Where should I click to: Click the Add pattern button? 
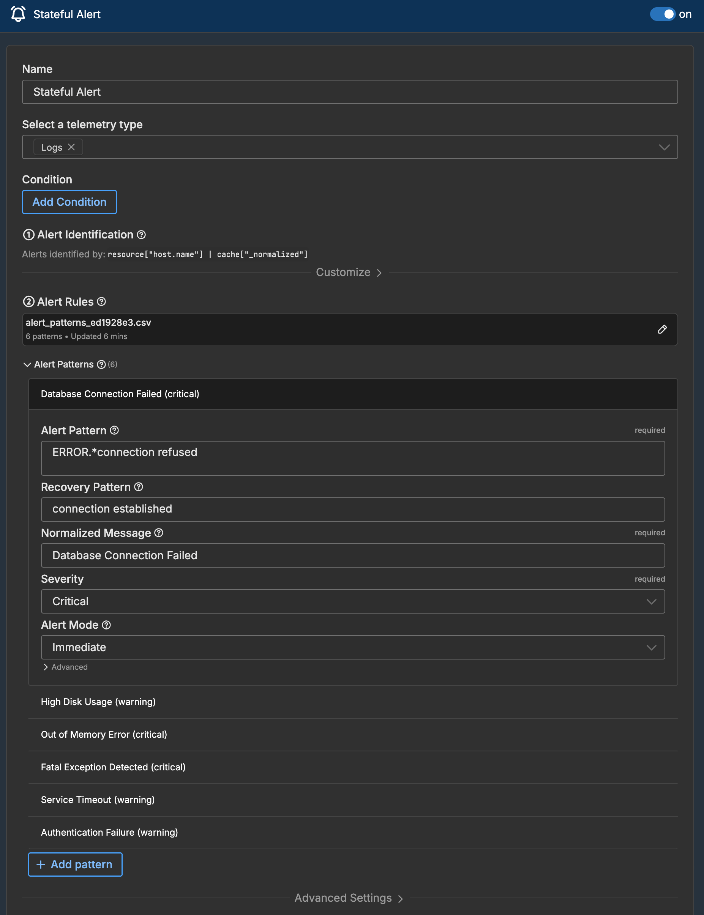pyautogui.click(x=75, y=864)
